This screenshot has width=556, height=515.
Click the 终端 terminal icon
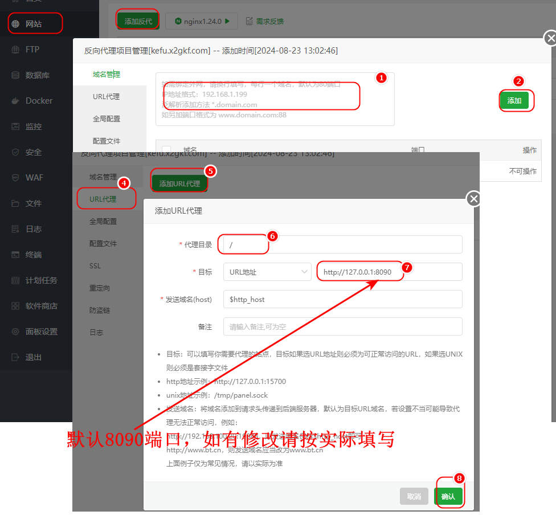[15, 255]
